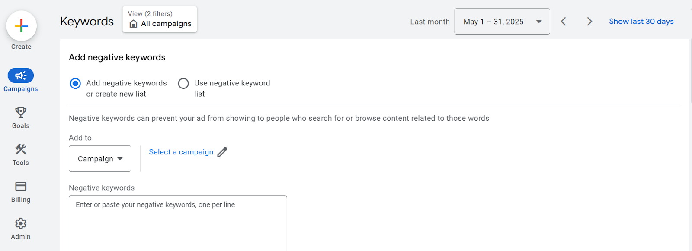Go to the next date range with right arrow
Viewport: 692px width, 251px height.
(589, 22)
